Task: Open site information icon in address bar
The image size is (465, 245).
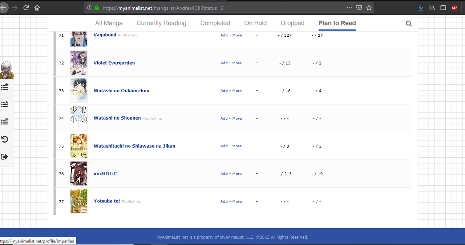Action: click(x=90, y=8)
